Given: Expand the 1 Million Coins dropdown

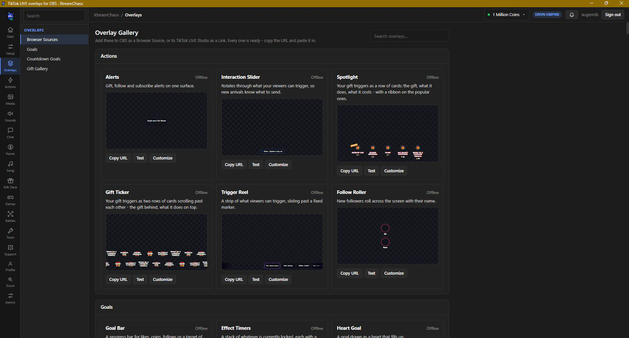Looking at the screenshot, I should (506, 15).
